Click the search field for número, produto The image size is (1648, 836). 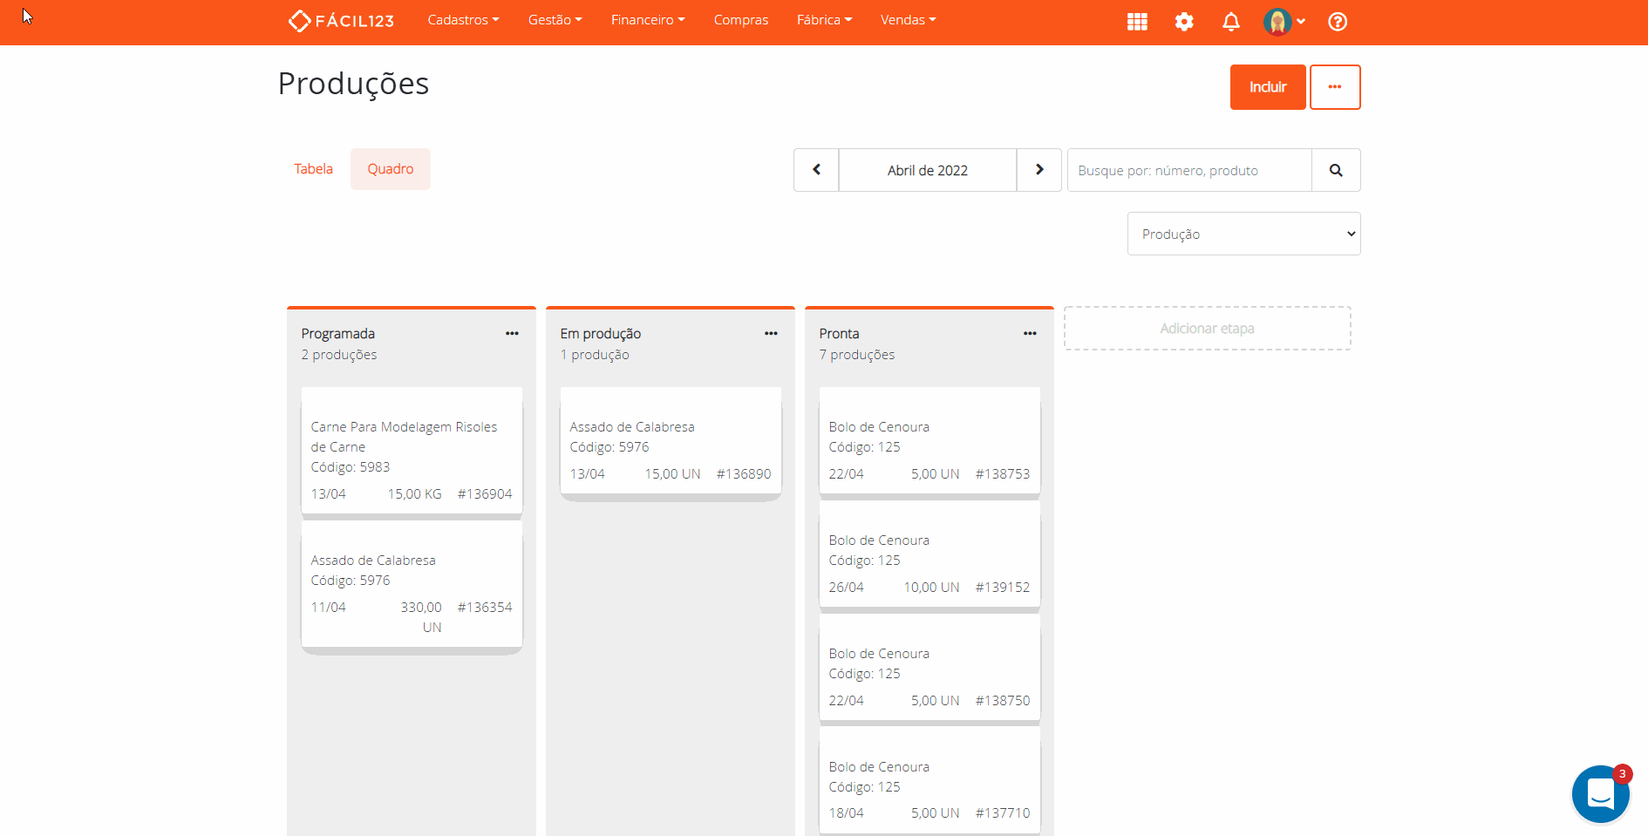point(1188,170)
